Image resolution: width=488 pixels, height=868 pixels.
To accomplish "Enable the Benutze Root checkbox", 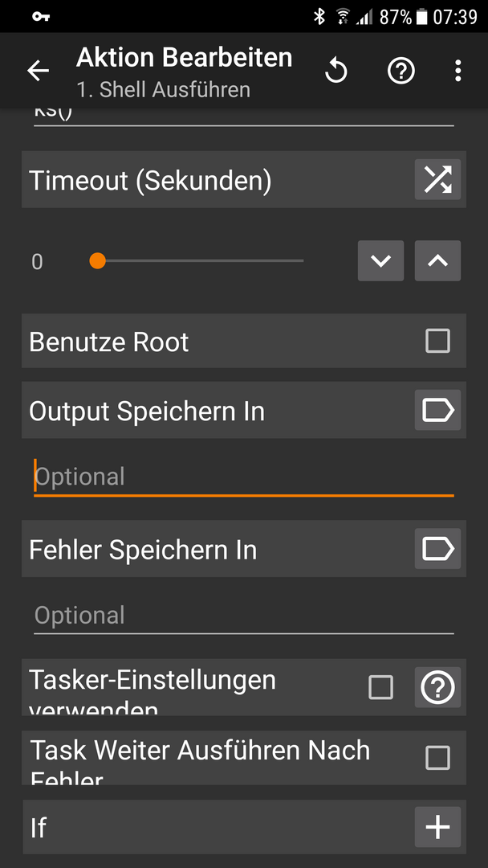I will (x=437, y=341).
